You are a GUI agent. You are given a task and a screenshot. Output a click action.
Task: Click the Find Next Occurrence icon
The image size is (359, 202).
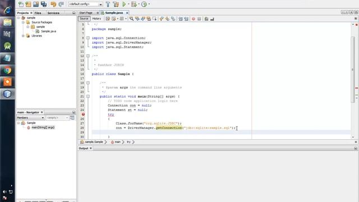coord(143,19)
